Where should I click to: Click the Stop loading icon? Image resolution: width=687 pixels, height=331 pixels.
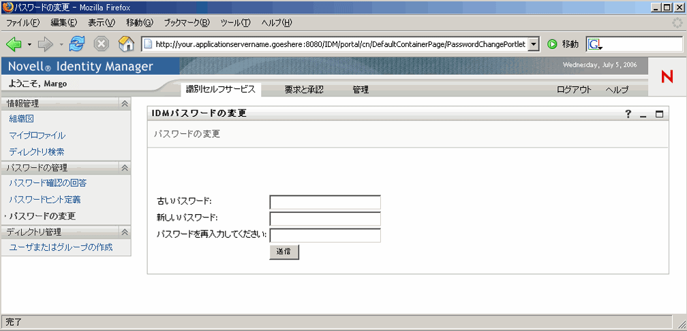pos(102,44)
